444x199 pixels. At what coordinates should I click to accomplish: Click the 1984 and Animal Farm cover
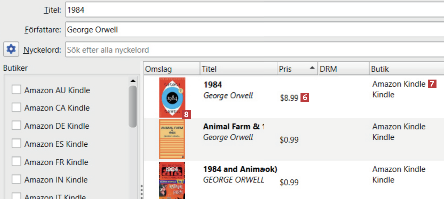(172, 180)
